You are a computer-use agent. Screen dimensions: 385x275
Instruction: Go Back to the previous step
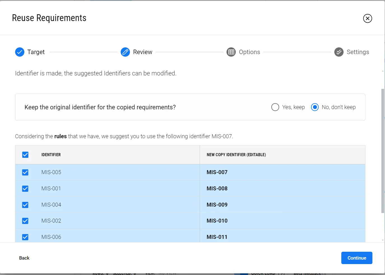tap(24, 258)
